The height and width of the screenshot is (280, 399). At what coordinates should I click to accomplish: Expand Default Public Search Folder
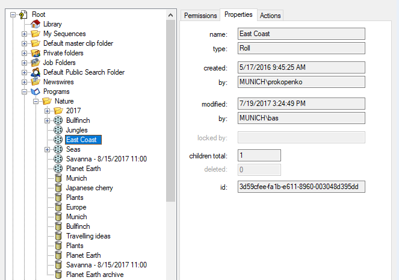coord(24,72)
